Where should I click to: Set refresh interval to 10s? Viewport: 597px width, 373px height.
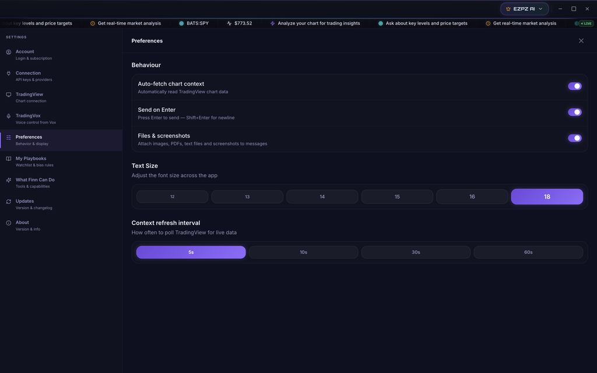[x=303, y=252]
